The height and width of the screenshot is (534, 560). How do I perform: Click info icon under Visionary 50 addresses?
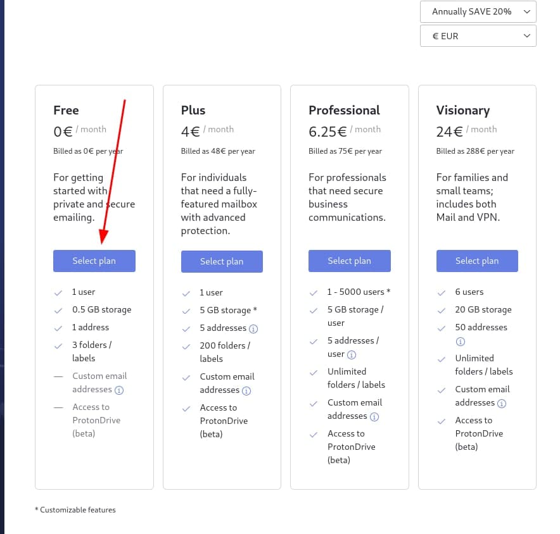[461, 342]
